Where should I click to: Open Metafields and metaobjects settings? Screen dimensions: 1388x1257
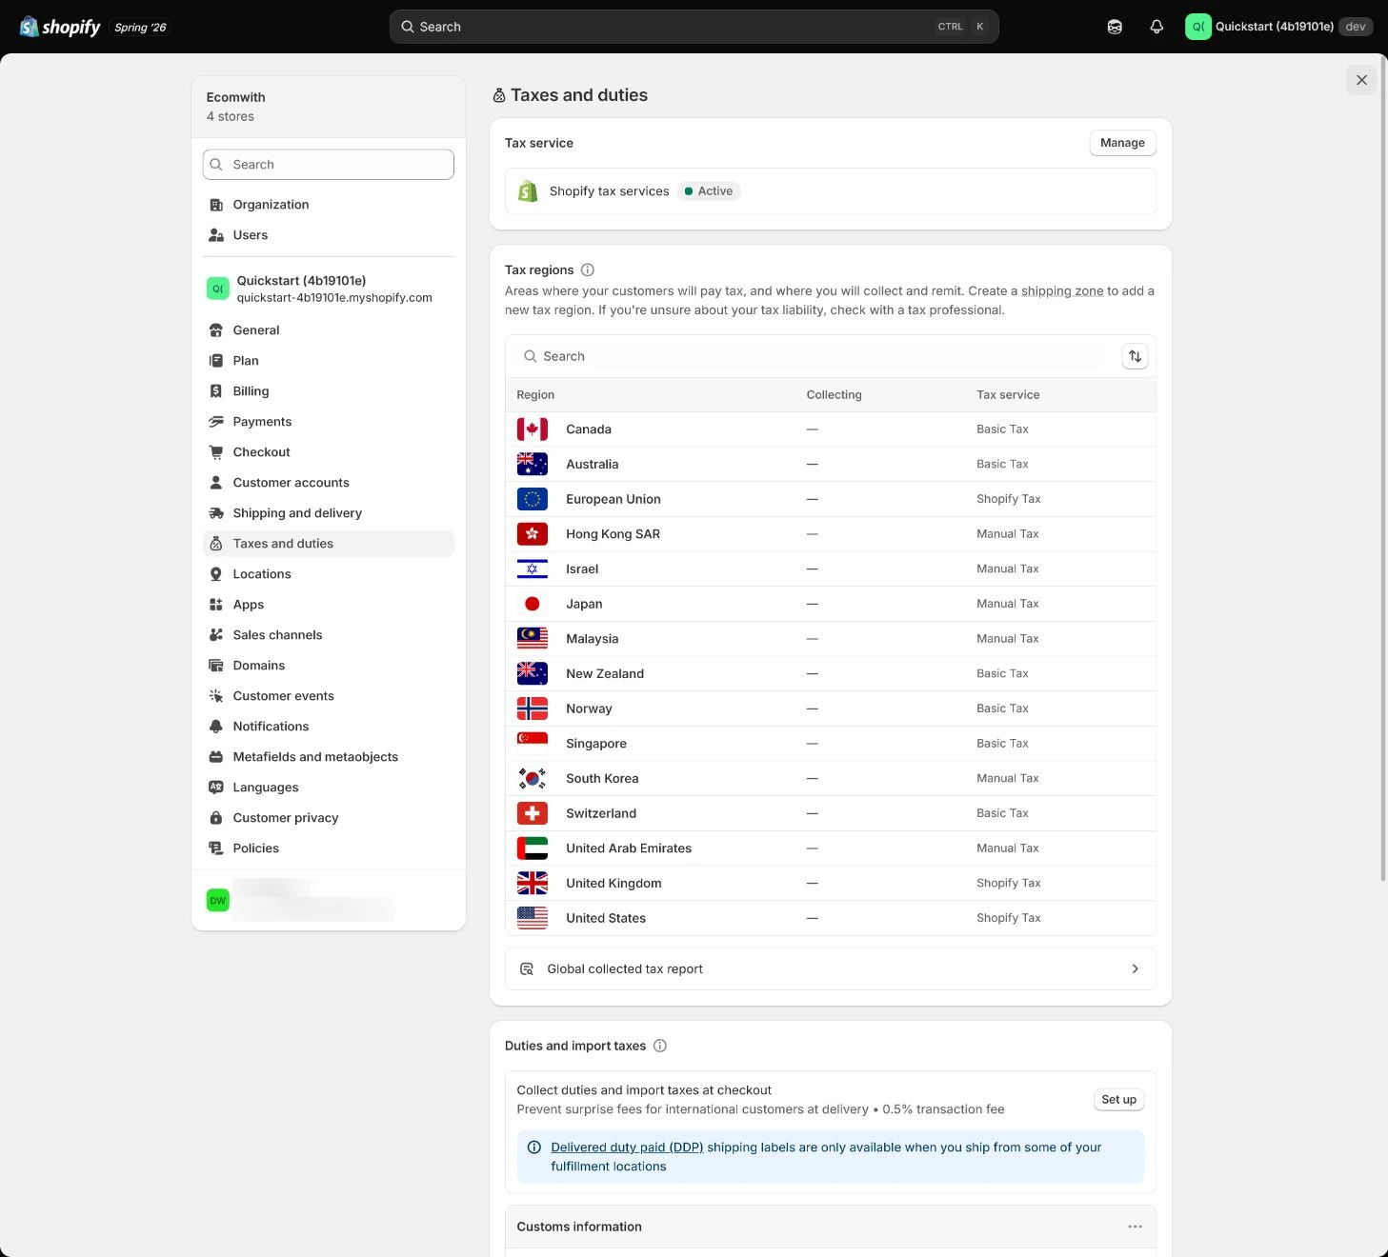(329, 757)
